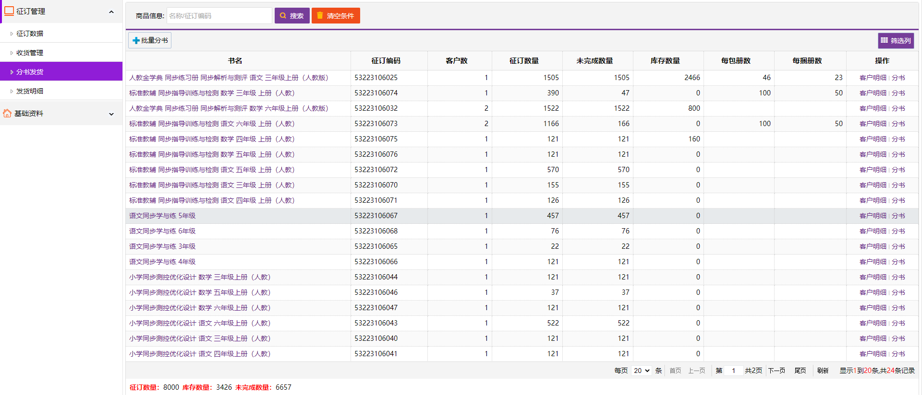
Task: Click 分书 for code 53223106032
Action: pos(898,108)
